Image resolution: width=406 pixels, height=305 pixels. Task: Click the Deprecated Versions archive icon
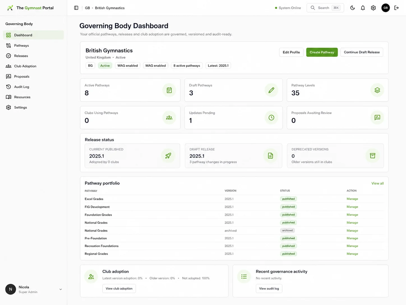point(372,156)
